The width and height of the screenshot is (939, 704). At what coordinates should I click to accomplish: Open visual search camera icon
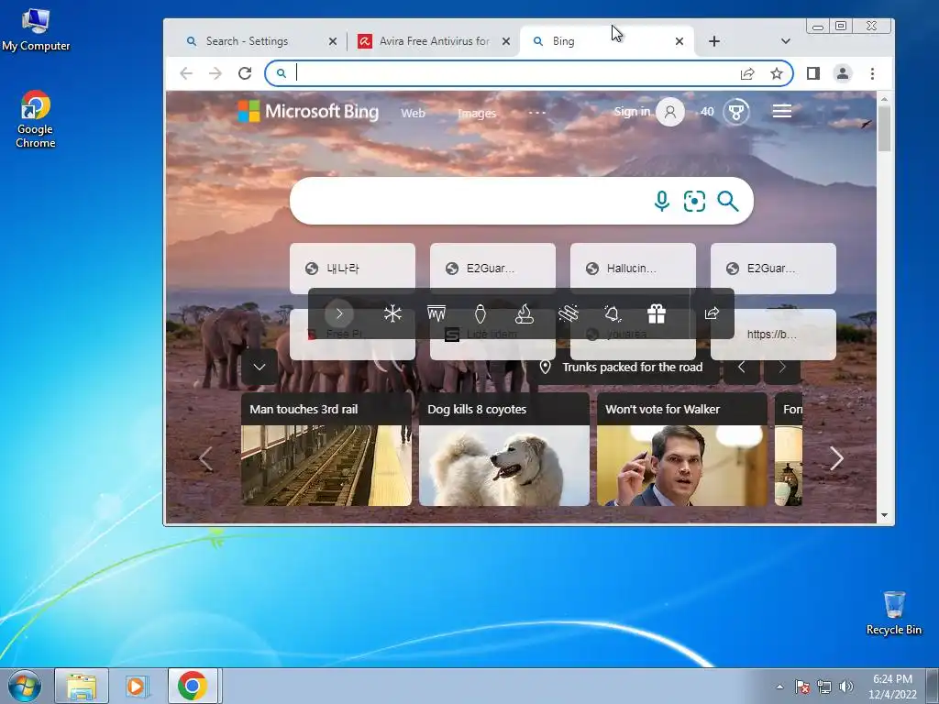694,201
